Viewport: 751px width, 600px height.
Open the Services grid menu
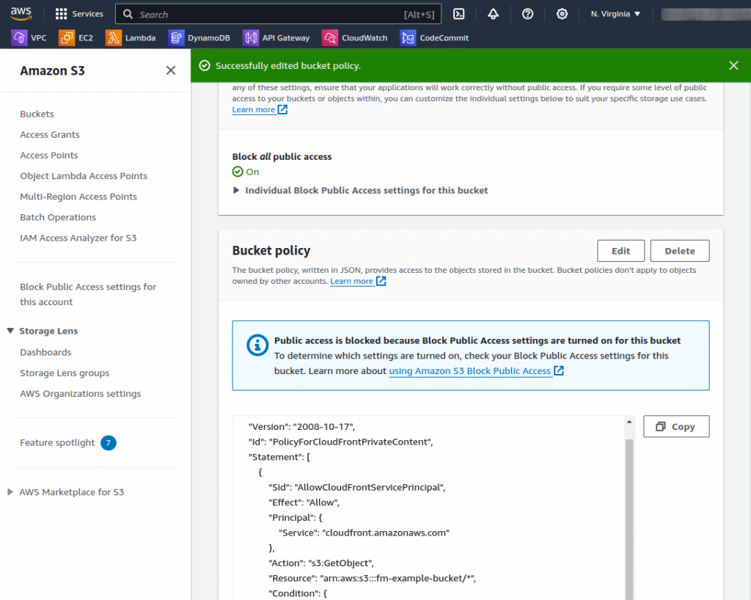click(x=79, y=14)
